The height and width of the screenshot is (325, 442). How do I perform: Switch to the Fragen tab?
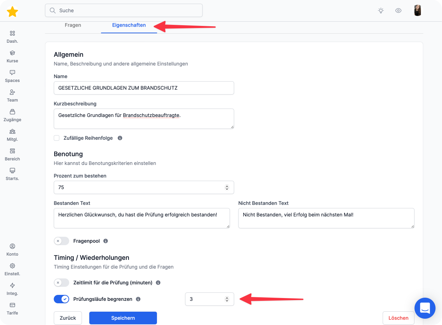tap(73, 25)
